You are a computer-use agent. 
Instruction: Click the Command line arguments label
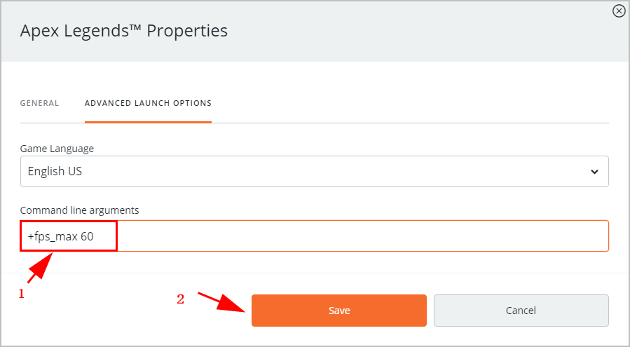(x=80, y=210)
